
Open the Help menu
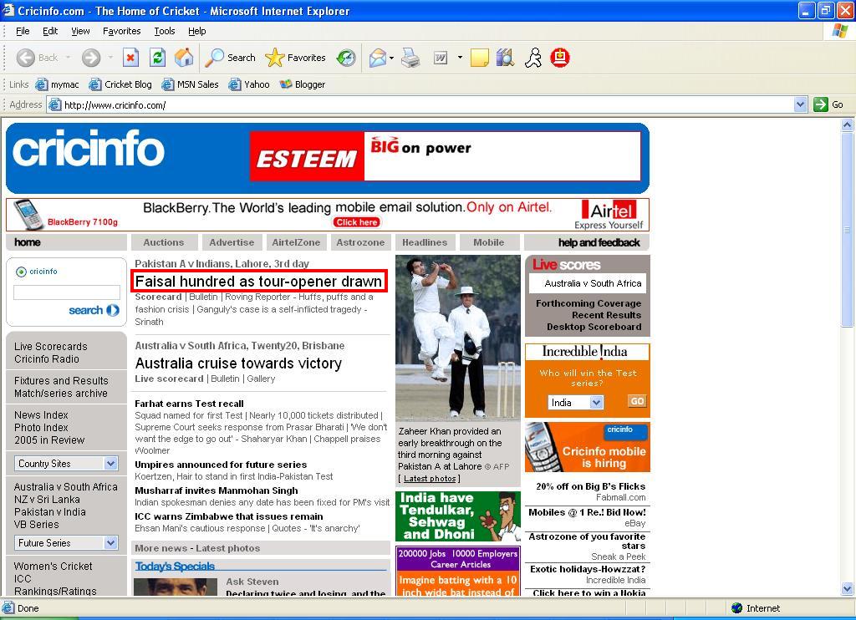coord(197,31)
